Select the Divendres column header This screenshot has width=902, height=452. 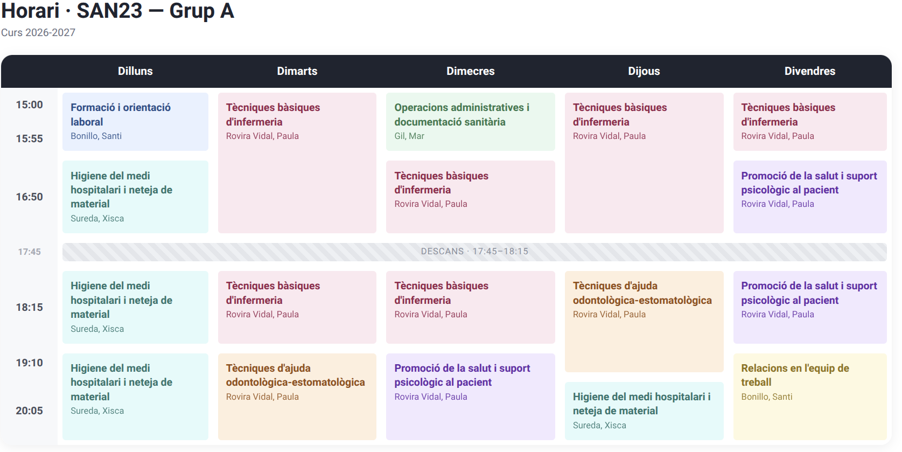[810, 71]
